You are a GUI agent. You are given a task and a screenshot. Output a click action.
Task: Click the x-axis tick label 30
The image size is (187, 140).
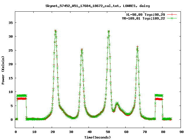[x=71, y=132]
